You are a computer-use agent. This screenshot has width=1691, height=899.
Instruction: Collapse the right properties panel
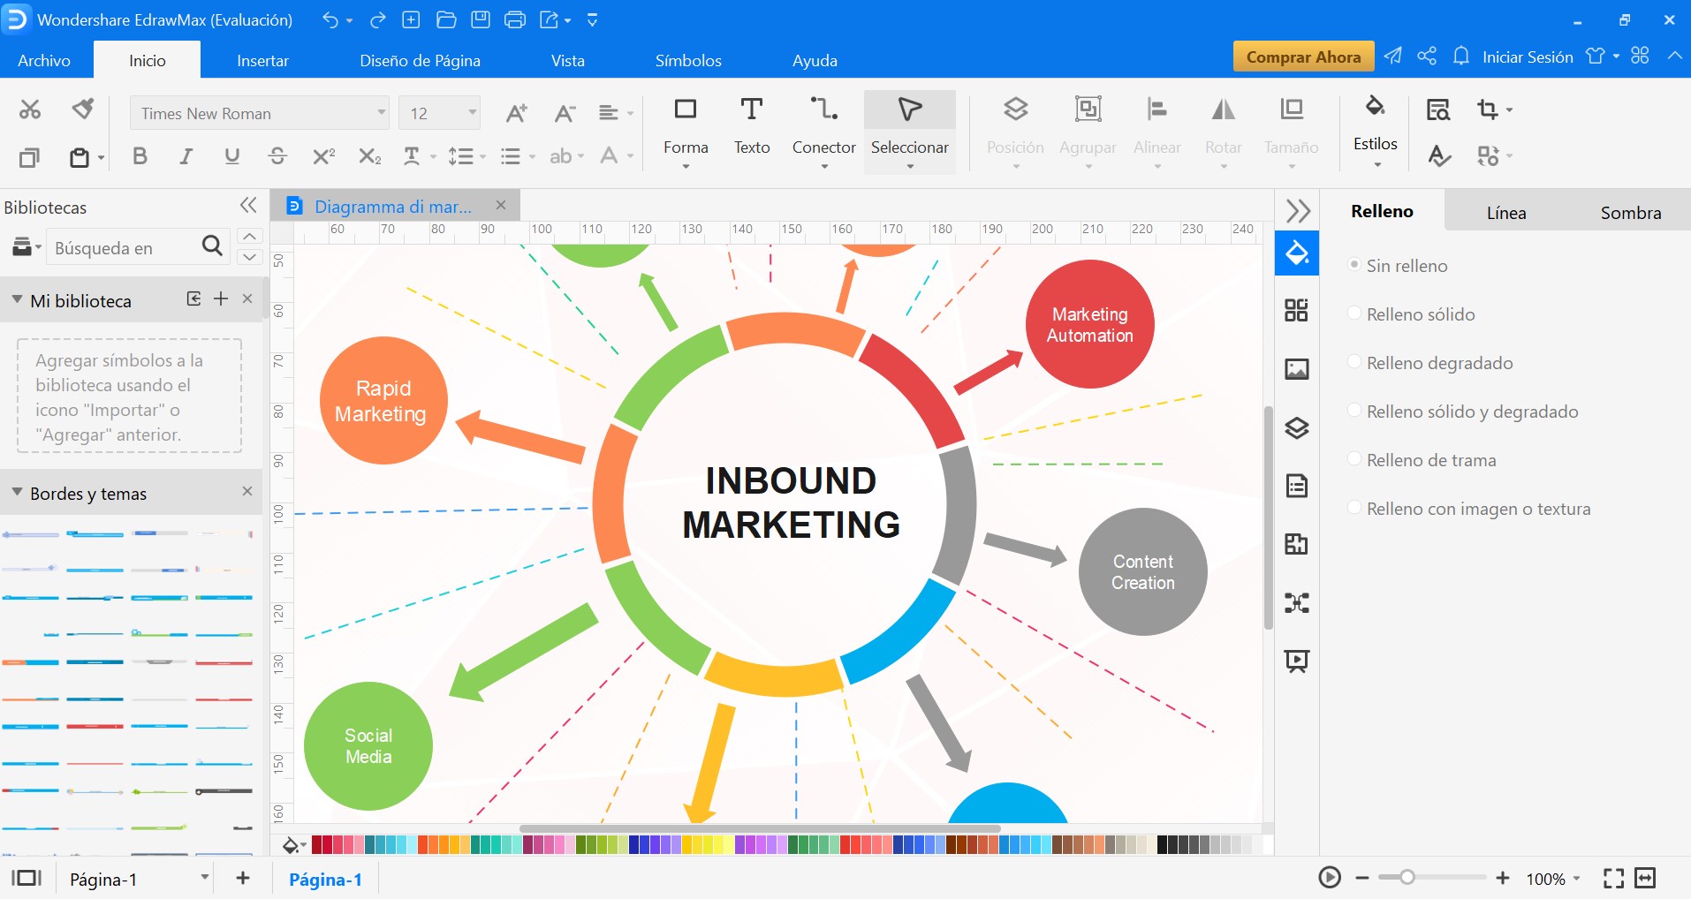coord(1298,211)
